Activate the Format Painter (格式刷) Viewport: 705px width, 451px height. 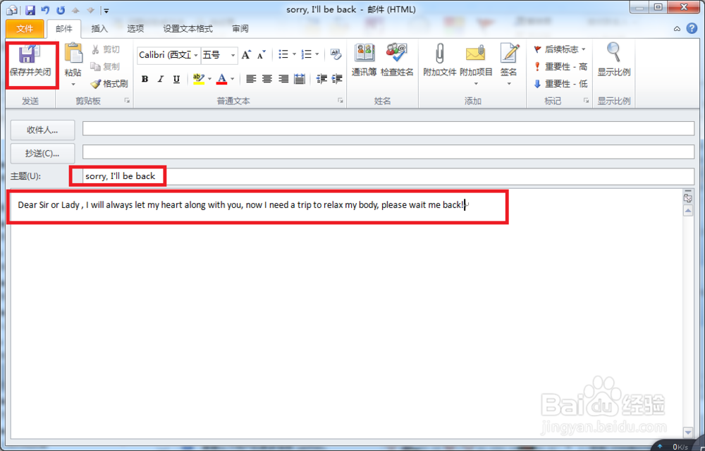109,84
